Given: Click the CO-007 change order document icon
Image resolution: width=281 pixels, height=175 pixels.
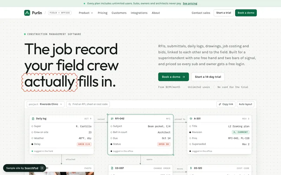Looking at the screenshot, I should tap(112, 168).
